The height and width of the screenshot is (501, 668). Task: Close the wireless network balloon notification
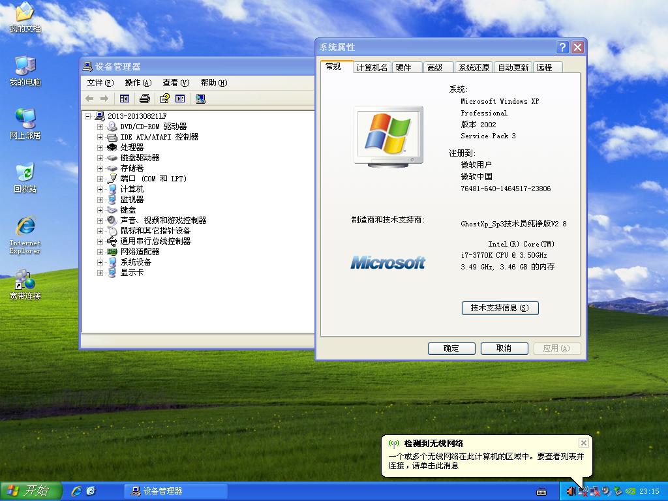pyautogui.click(x=584, y=443)
